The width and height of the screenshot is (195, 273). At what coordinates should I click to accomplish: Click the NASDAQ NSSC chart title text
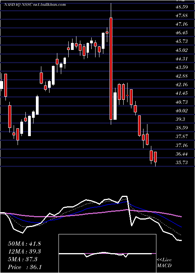[x=35, y=5]
